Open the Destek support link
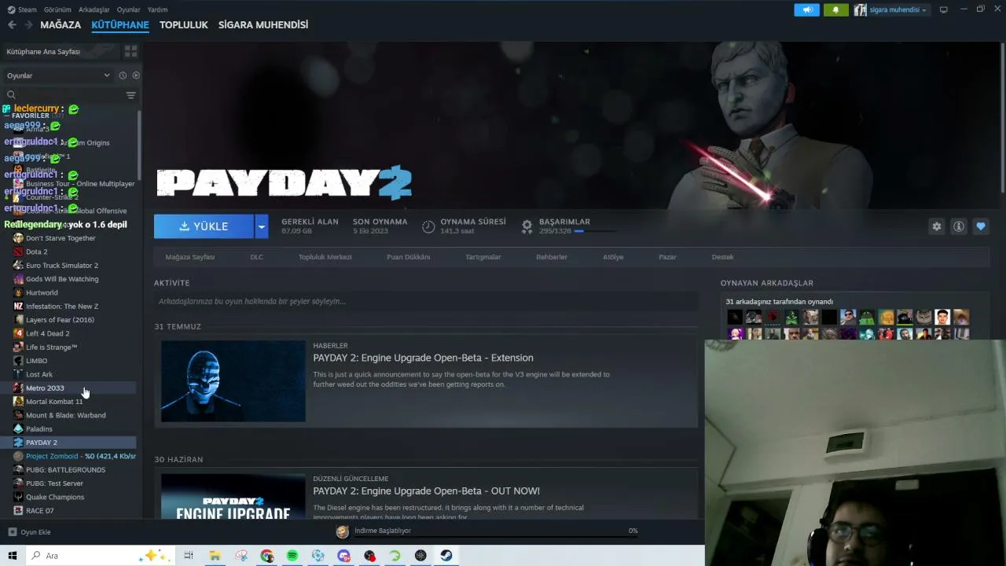 pyautogui.click(x=722, y=257)
